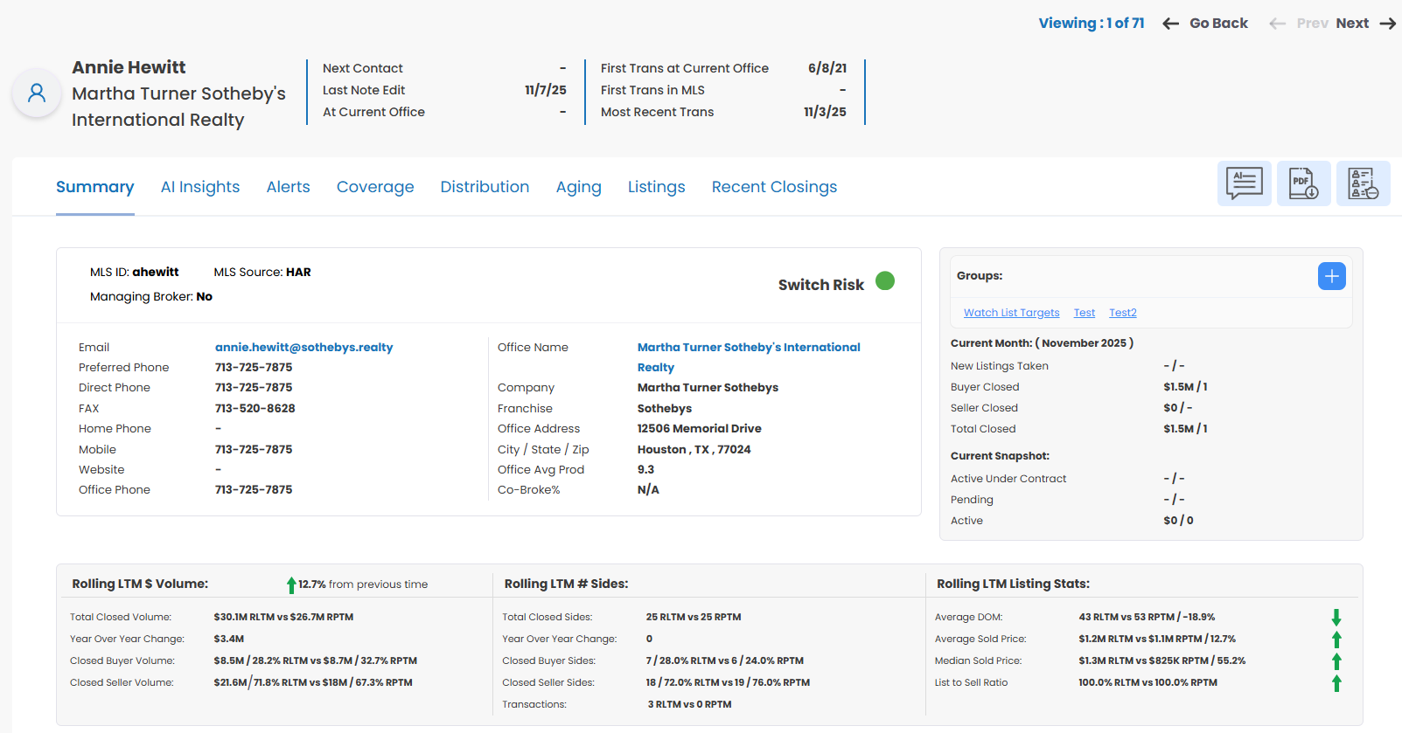The image size is (1402, 733).
Task: Click the Office Avg Prod value 9.3
Action: tap(645, 470)
